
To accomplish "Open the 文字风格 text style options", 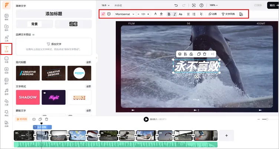I will pyautogui.click(x=228, y=14).
